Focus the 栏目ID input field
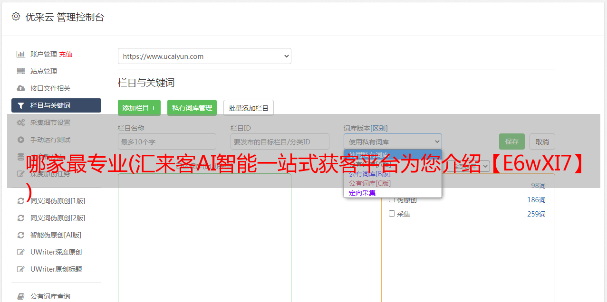This screenshot has height=302, width=607. click(x=280, y=142)
